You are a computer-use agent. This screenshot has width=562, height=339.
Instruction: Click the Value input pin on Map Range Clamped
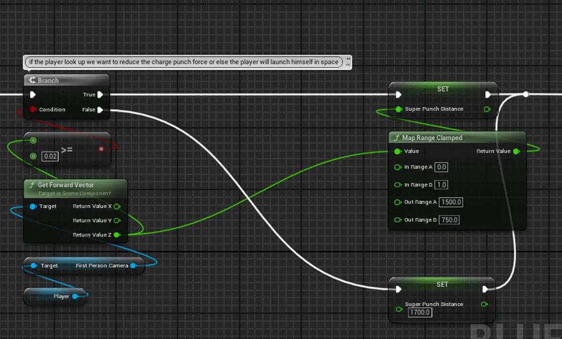coord(397,151)
